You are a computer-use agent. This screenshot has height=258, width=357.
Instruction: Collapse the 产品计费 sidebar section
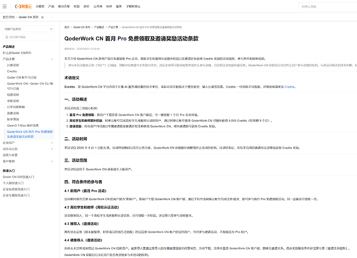click(52, 59)
